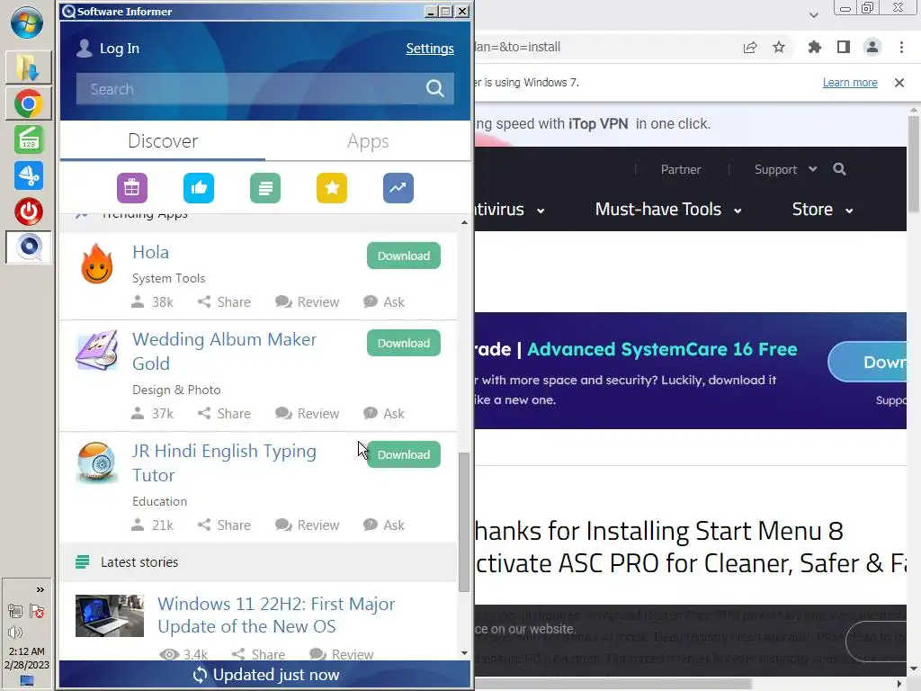Screen dimensions: 921x691
Task: Click the Windows 11 story laptop thumbnail
Action: [x=109, y=615]
